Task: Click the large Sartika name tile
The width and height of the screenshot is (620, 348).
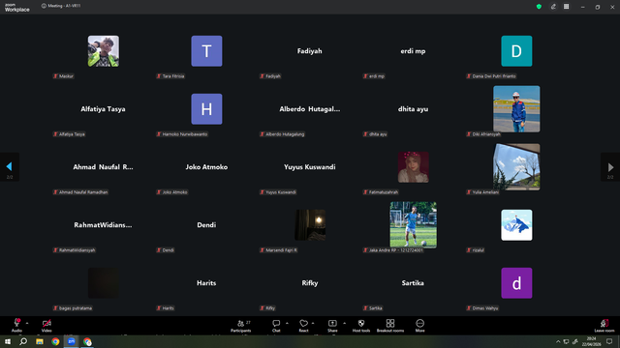Action: 413,283
